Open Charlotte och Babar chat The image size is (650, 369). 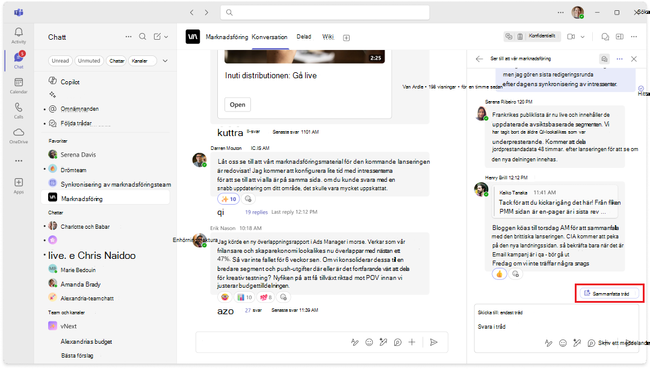click(x=106, y=226)
